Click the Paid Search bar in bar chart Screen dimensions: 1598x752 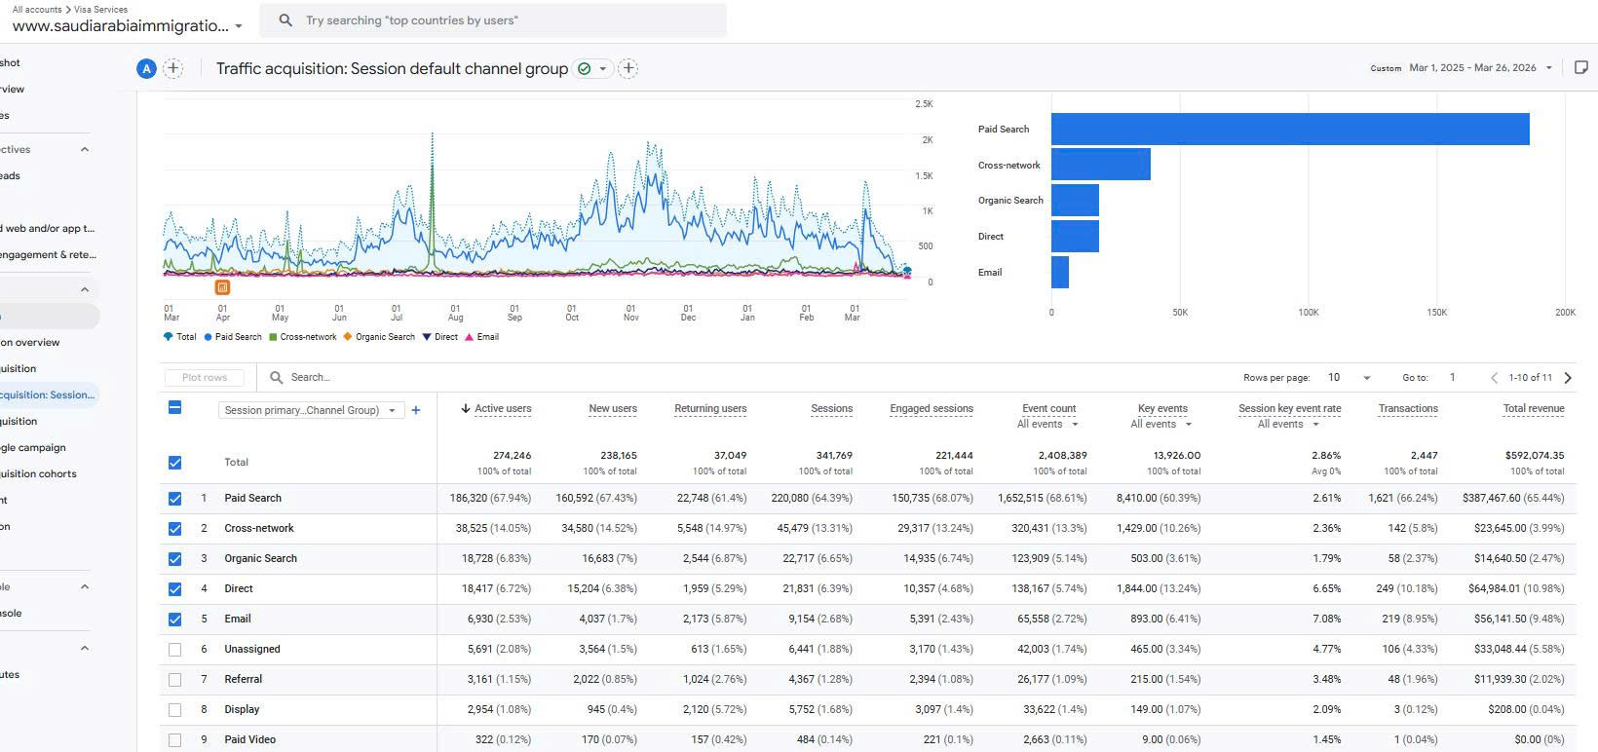(1289, 130)
